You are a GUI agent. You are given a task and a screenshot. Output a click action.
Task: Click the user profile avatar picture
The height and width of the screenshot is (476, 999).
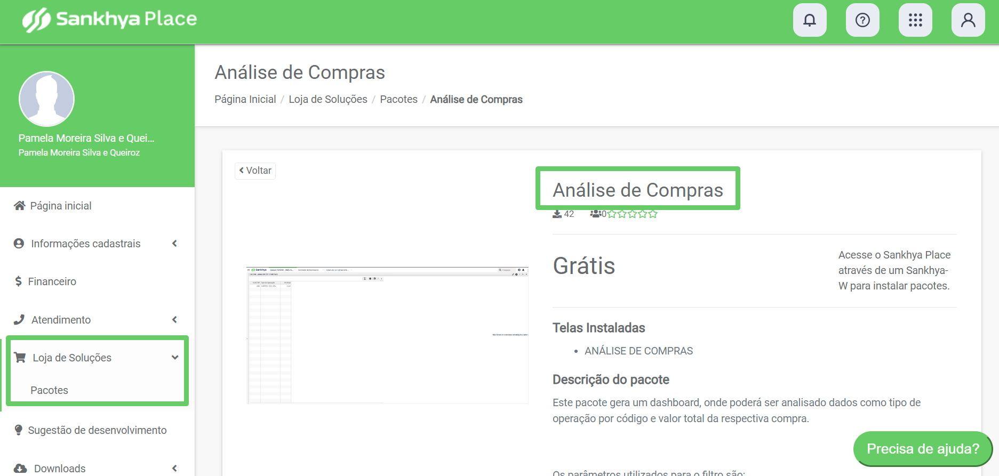46,99
